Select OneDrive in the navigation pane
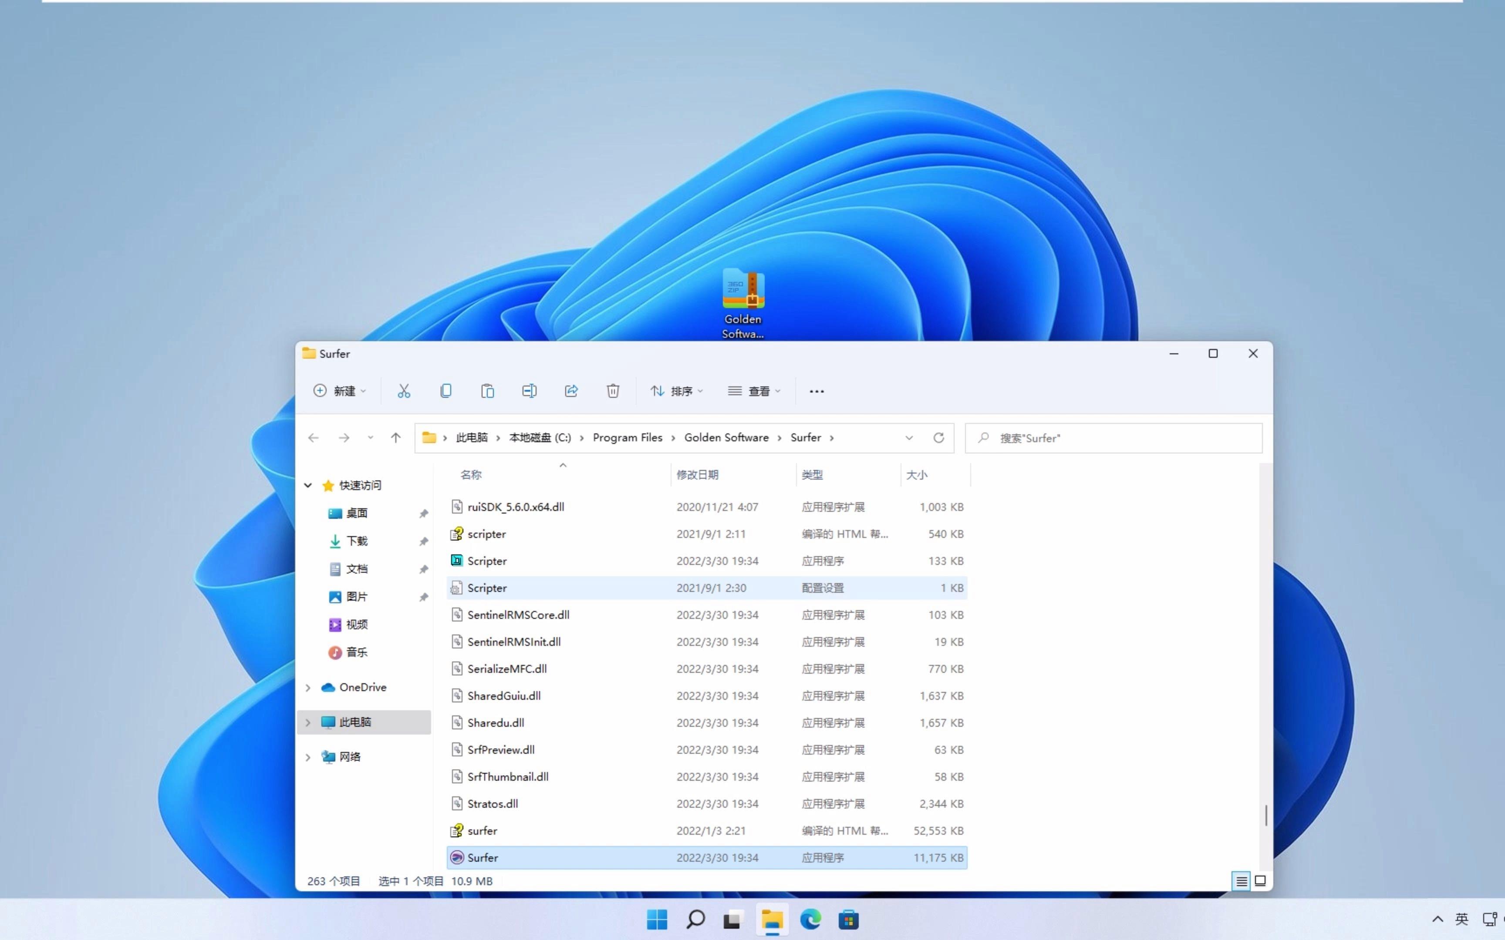Image resolution: width=1505 pixels, height=940 pixels. click(x=363, y=688)
